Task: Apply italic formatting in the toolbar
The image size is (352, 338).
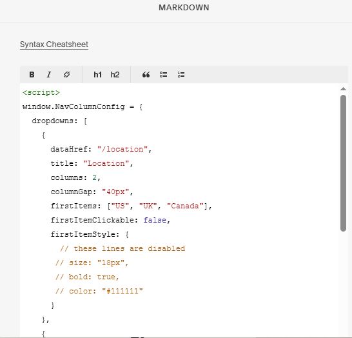Action: 49,75
